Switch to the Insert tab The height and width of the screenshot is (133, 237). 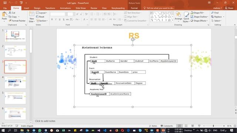tap(26, 8)
